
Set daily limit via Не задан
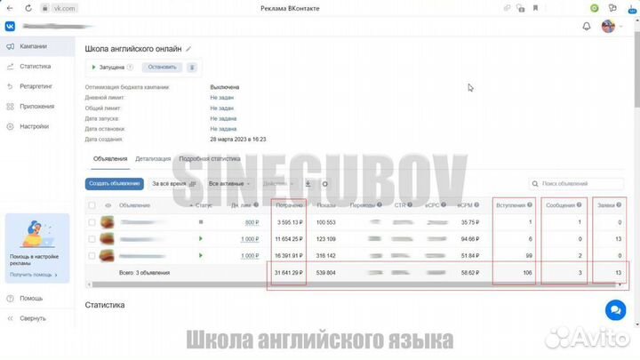(221, 98)
